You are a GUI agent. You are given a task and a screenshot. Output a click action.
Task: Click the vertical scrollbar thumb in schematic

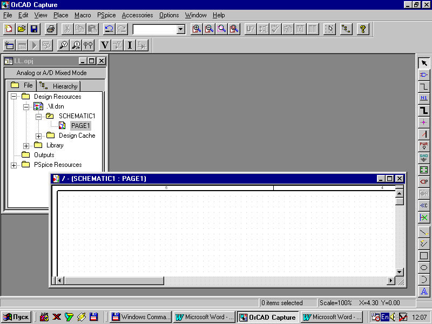coord(400,201)
